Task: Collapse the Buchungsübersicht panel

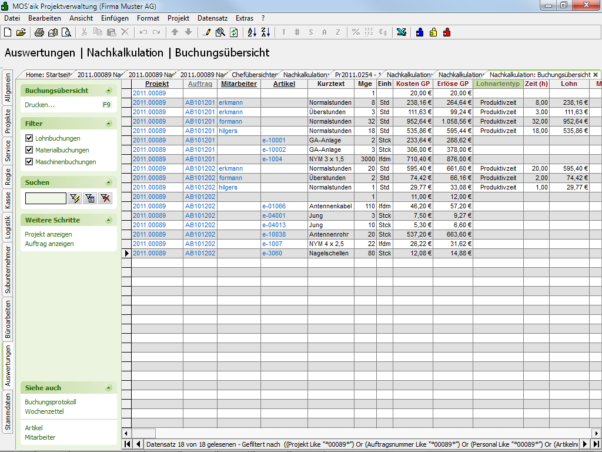Action: pos(109,91)
